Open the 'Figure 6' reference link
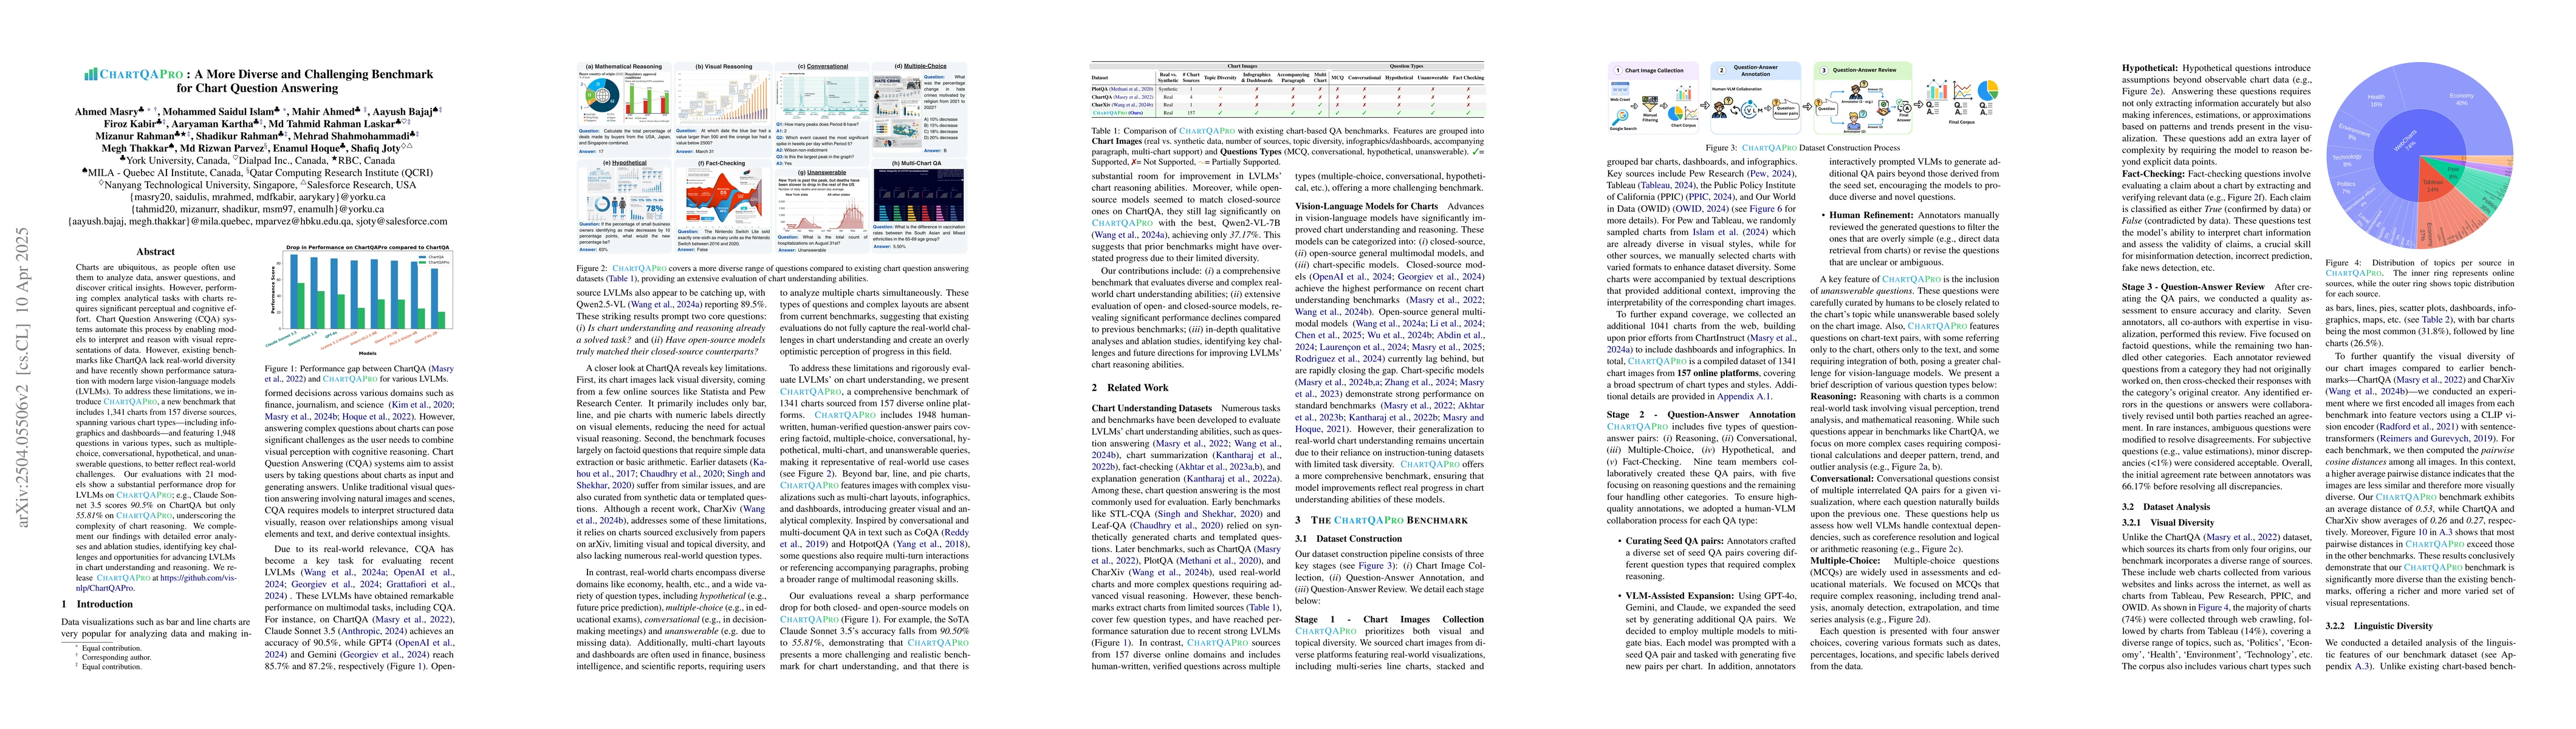 pos(1766,209)
